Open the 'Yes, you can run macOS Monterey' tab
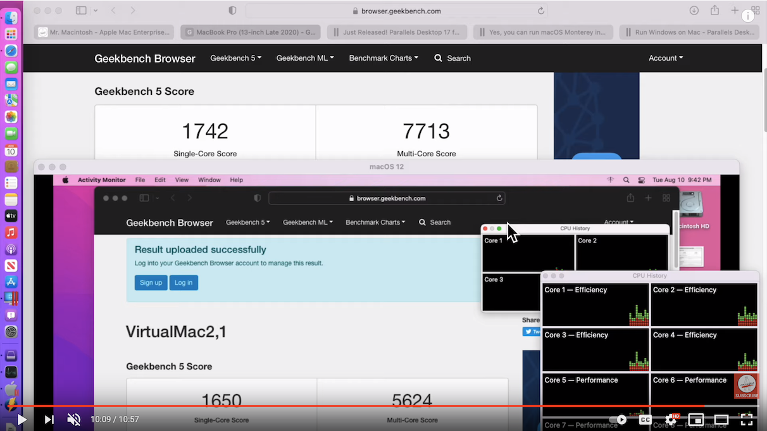 [x=544, y=32]
